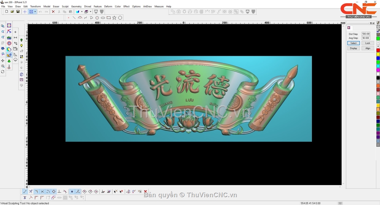Pick the red color swatch
This screenshot has height=205, width=380.
tap(378, 50)
